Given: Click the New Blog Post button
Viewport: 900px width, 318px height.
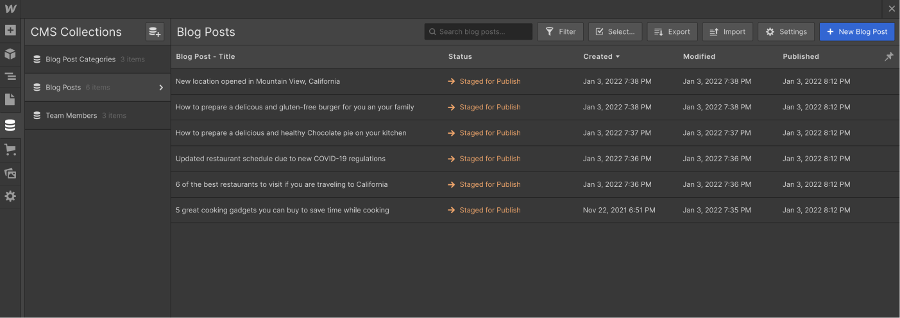Looking at the screenshot, I should [856, 32].
